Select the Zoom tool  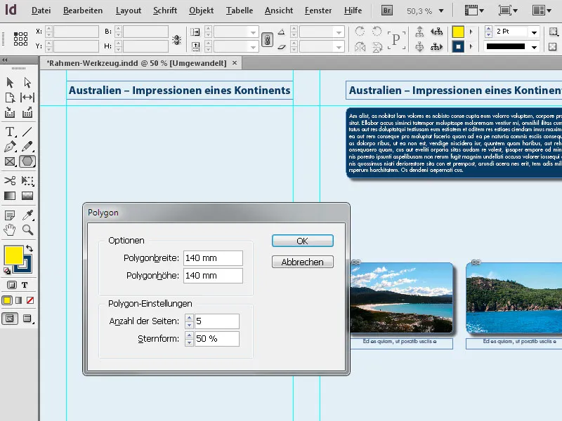coord(27,230)
